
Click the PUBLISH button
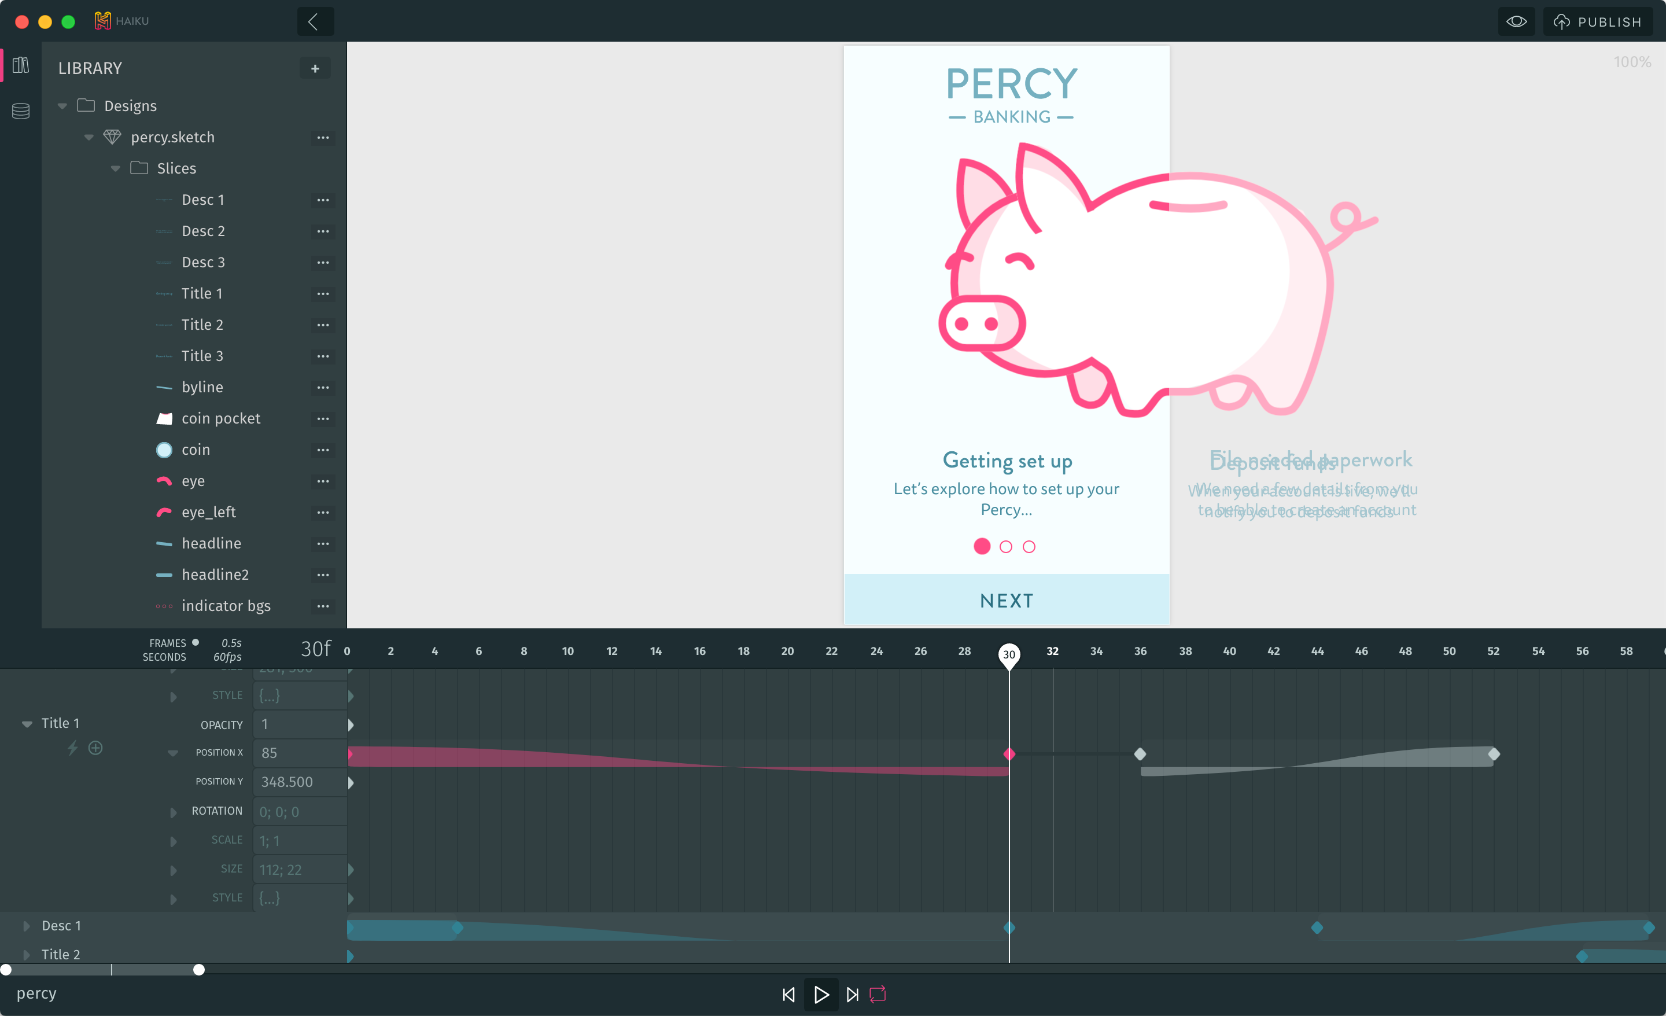coord(1598,21)
